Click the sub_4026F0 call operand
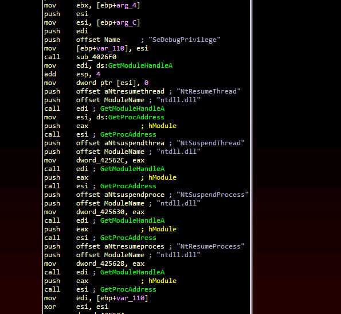The image size is (341, 314). pyautogui.click(x=96, y=57)
